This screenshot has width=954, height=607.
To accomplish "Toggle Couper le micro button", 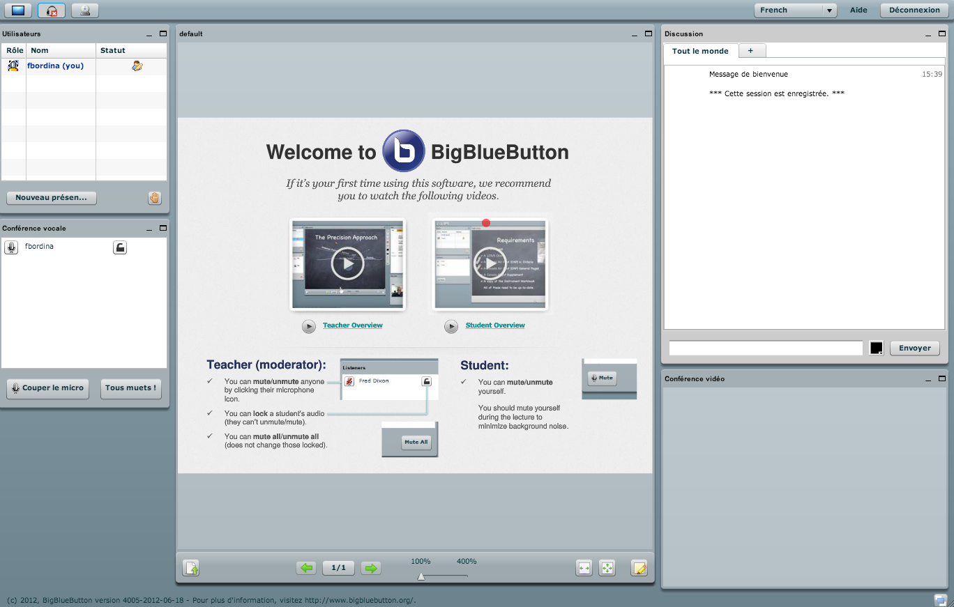I will tap(47, 388).
